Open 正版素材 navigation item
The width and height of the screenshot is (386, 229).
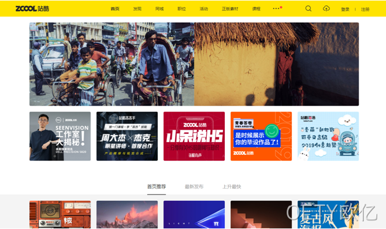pos(230,9)
